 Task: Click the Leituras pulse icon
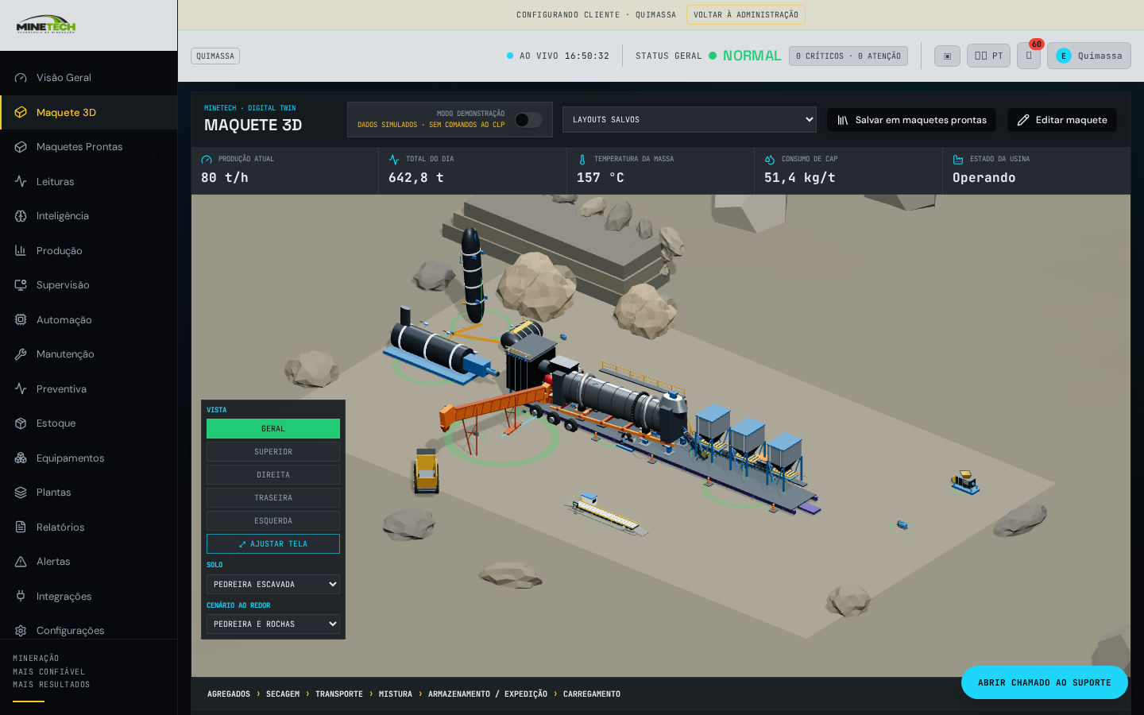pyautogui.click(x=21, y=181)
